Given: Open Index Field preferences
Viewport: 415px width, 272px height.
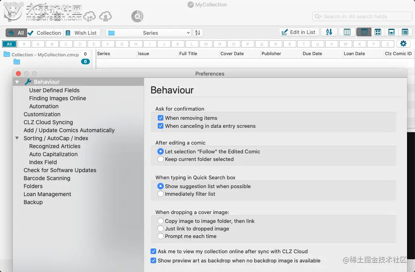Looking at the screenshot, I should coord(43,162).
